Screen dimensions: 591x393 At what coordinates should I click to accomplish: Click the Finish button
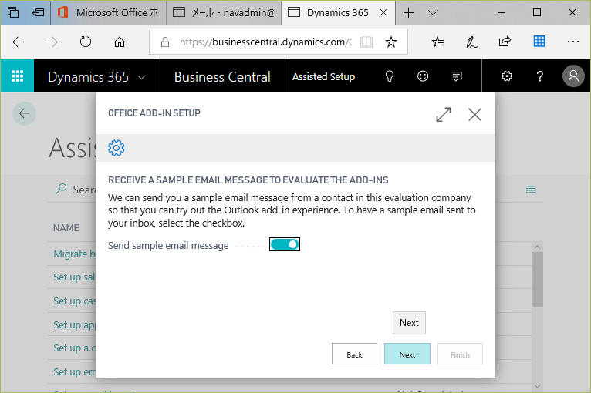coord(460,354)
